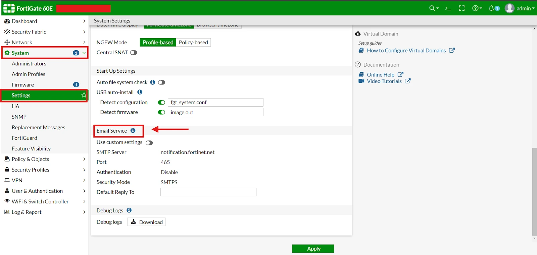
Task: Toggle Use custom settings switch
Action: (149, 143)
